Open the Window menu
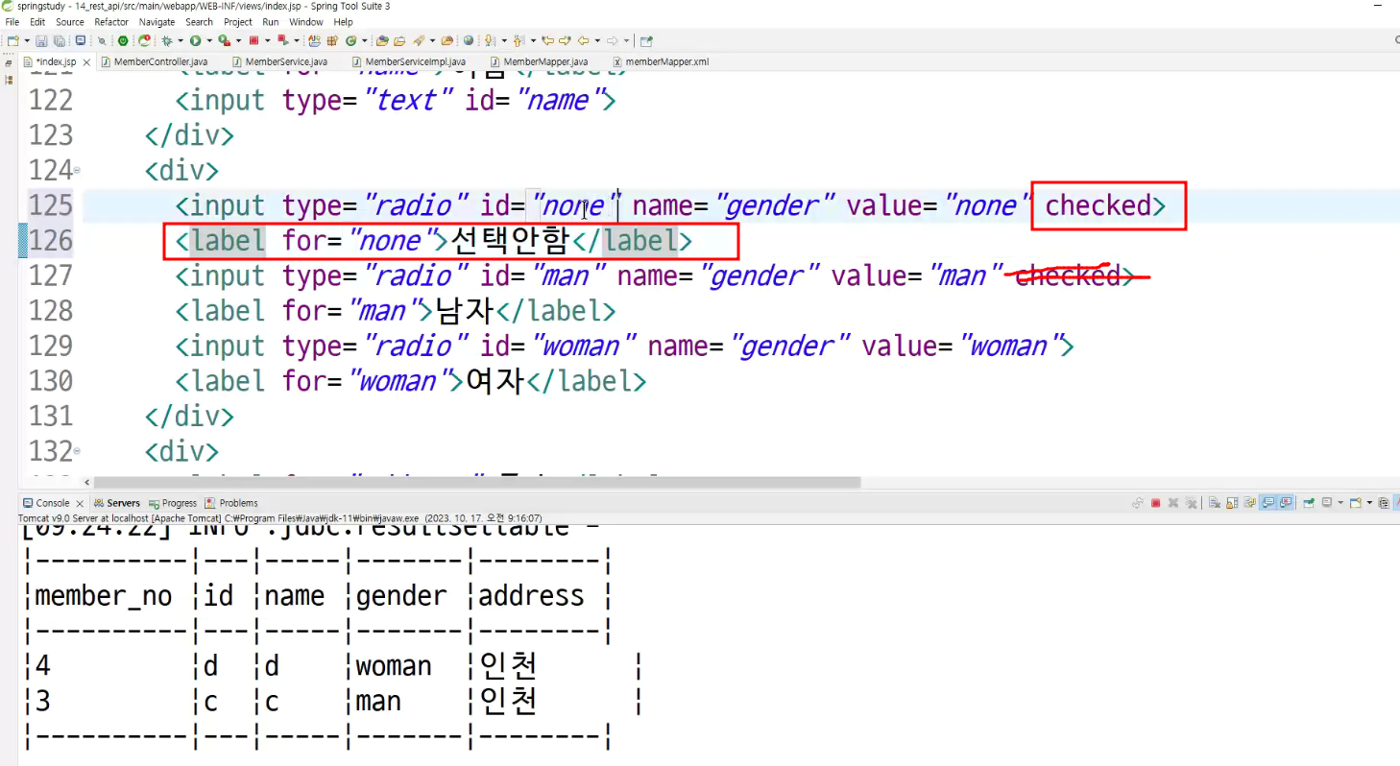This screenshot has width=1400, height=766. [x=306, y=22]
